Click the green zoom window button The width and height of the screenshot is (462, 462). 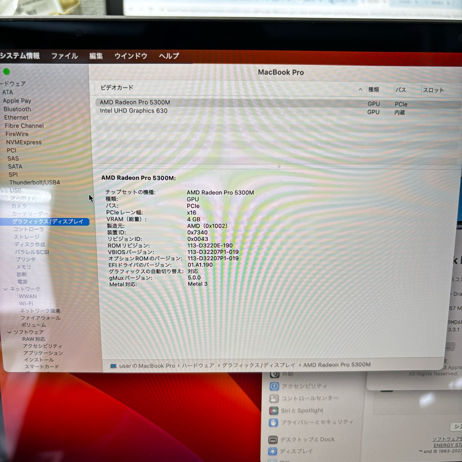point(7,72)
